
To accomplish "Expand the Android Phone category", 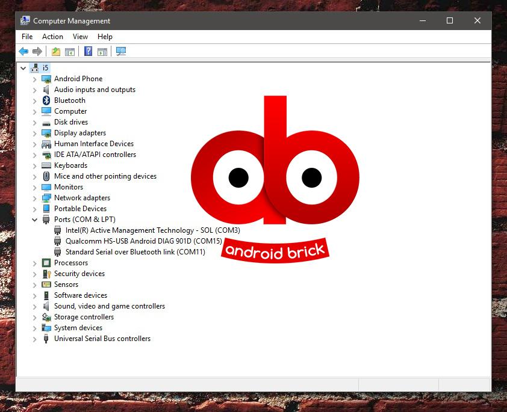I will coord(34,79).
